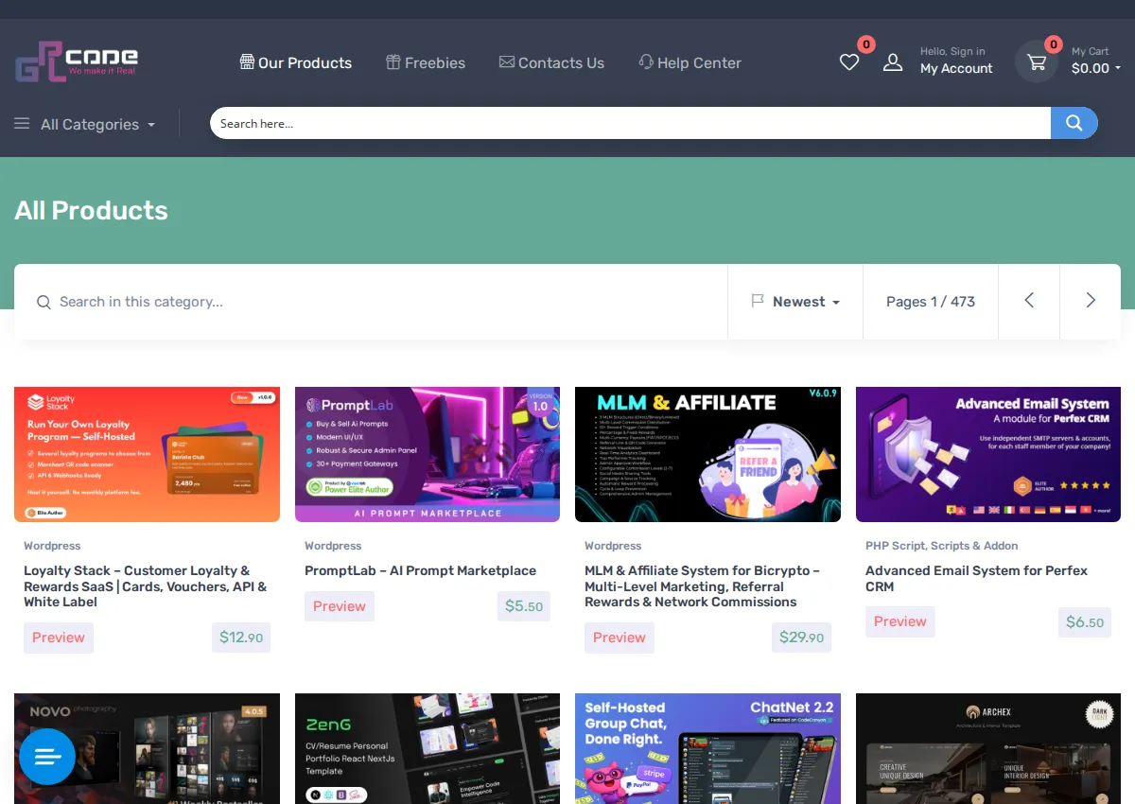Open the Our Products menu
1135x804 pixels.
[296, 62]
